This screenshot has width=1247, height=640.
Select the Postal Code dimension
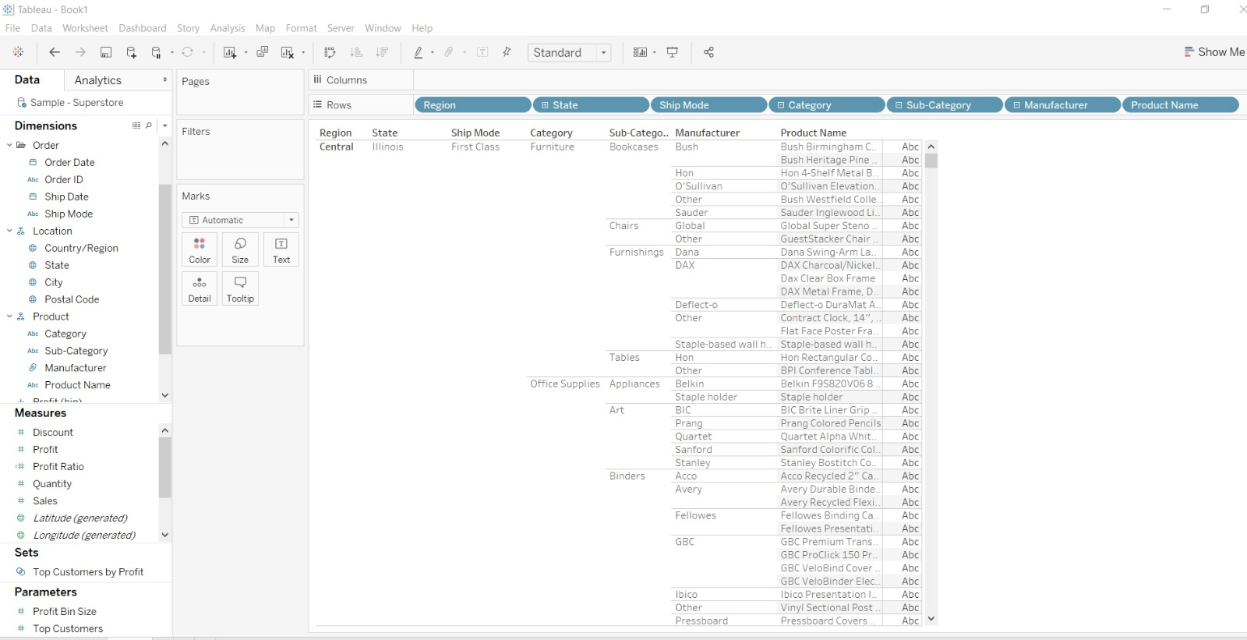(72, 299)
